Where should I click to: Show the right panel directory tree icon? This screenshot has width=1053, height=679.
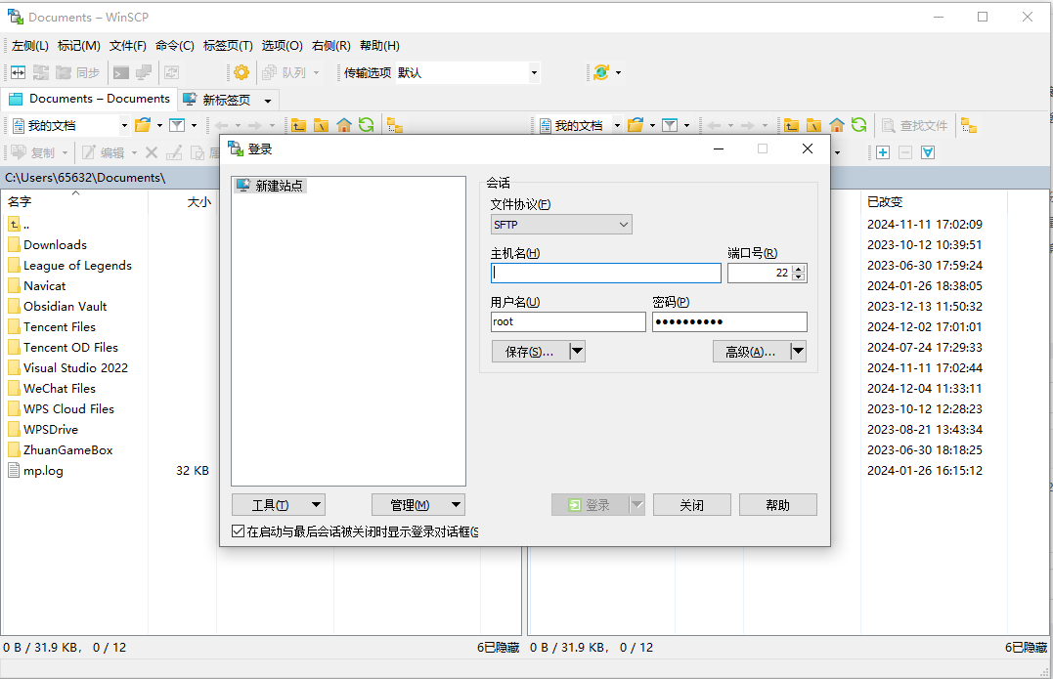pos(968,125)
